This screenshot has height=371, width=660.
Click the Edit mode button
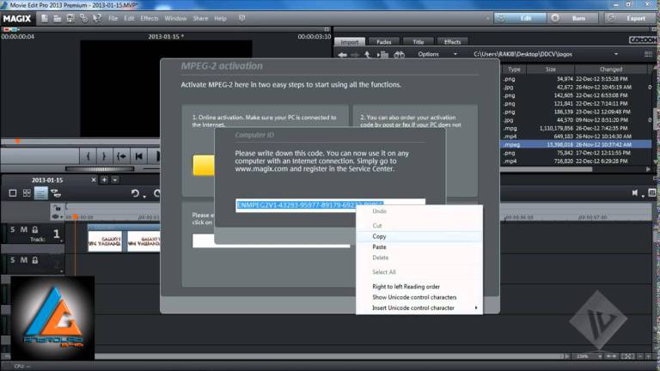click(x=521, y=18)
